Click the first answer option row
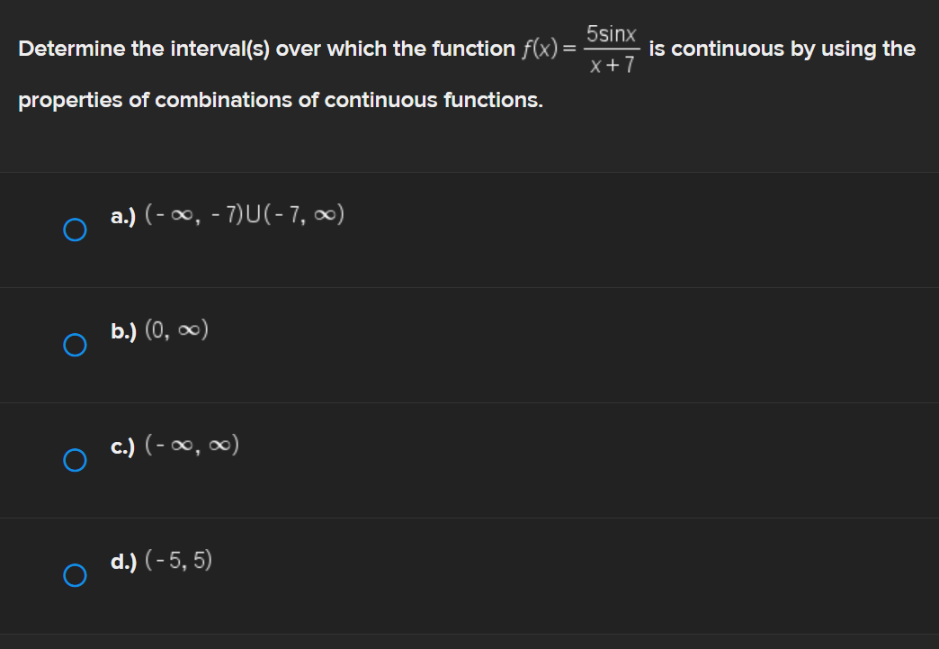The height and width of the screenshot is (649, 939). [x=468, y=230]
